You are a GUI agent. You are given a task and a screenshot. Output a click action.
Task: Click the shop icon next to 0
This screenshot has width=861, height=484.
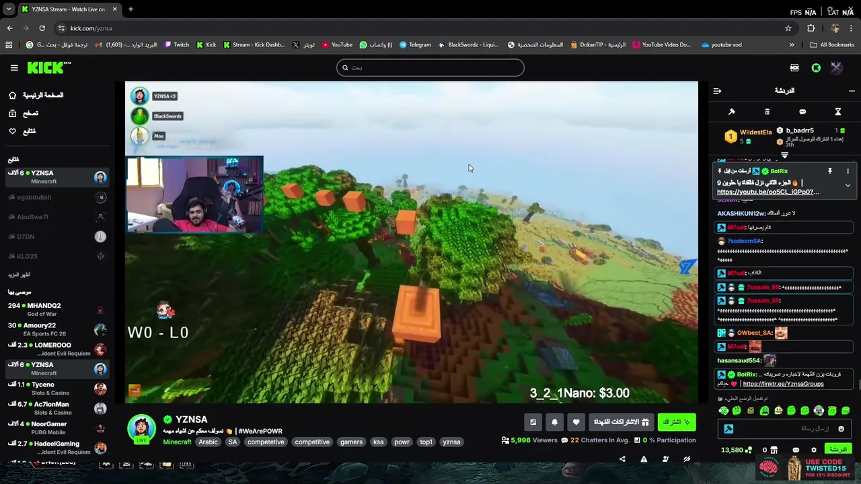click(x=774, y=450)
